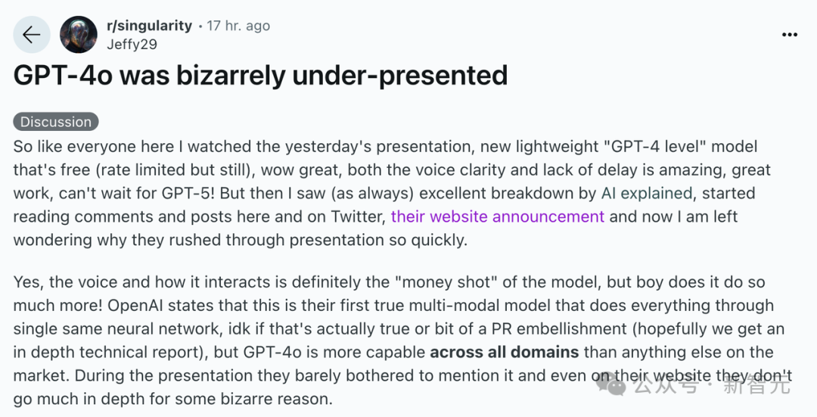The height and width of the screenshot is (417, 817).
Task: Go back using the left arrow button
Action: [32, 34]
